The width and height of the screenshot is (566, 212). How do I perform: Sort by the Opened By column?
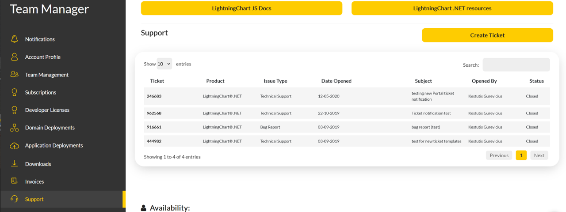pos(484,81)
